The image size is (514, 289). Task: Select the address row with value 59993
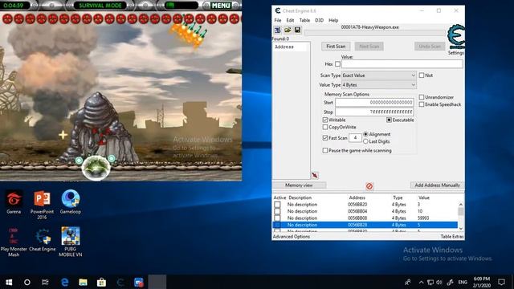(365, 218)
